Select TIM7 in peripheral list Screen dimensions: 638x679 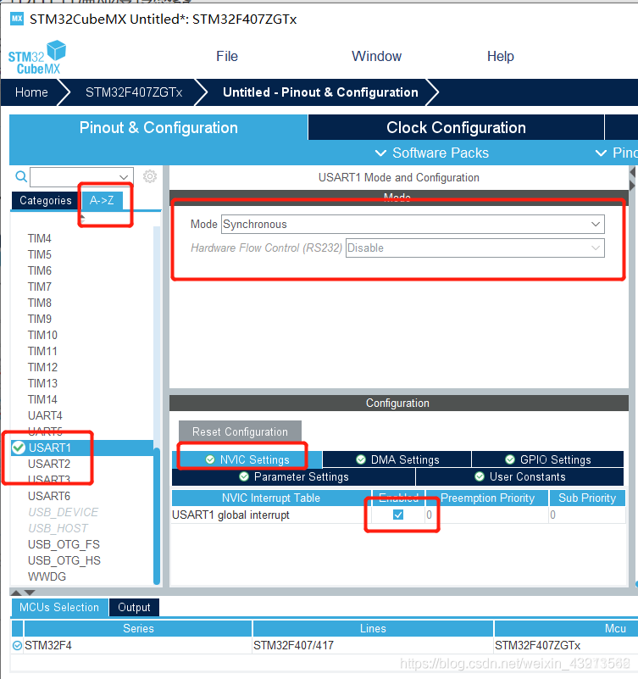coord(39,287)
